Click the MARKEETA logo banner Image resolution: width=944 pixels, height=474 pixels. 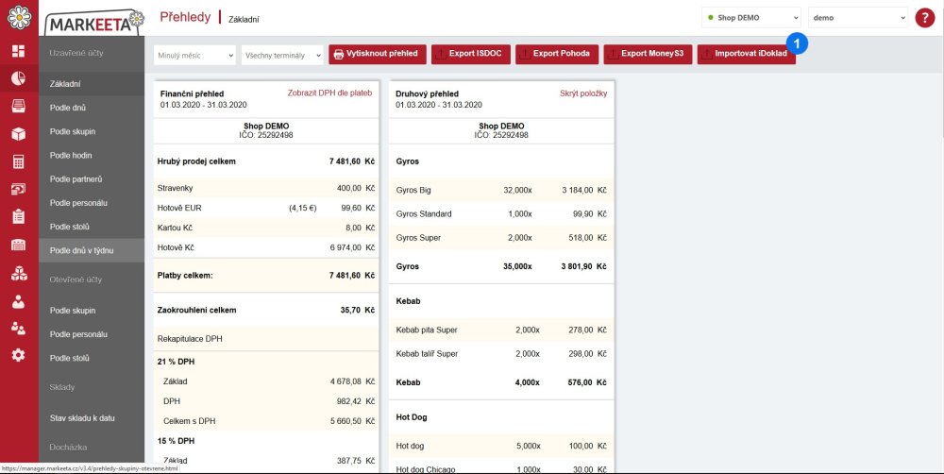(94, 23)
